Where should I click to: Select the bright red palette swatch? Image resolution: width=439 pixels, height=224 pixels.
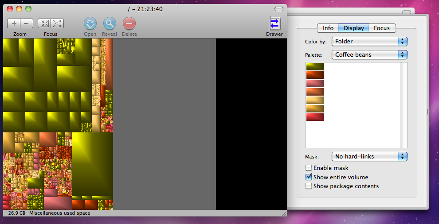(x=315, y=117)
